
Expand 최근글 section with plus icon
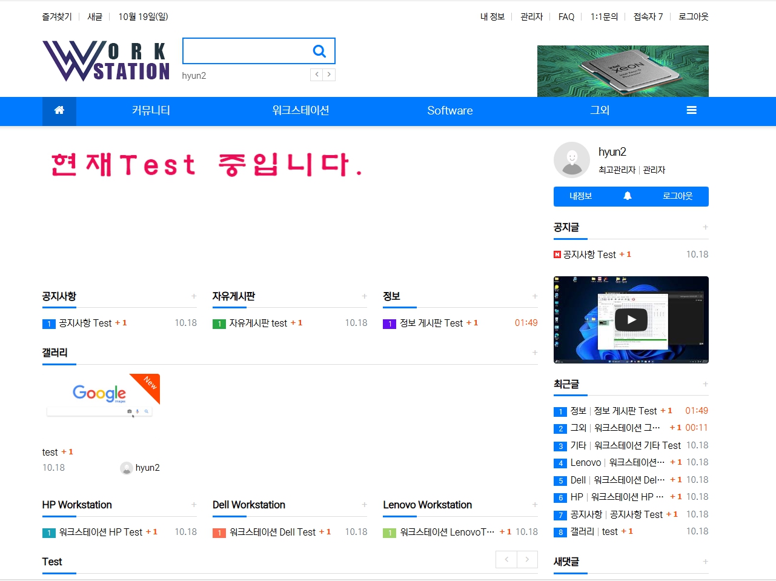705,384
